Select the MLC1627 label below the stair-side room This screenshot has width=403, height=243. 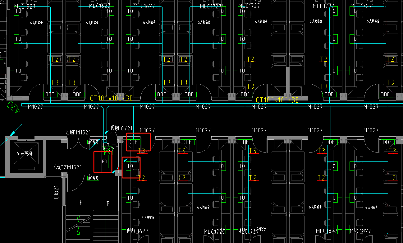click(x=138, y=231)
